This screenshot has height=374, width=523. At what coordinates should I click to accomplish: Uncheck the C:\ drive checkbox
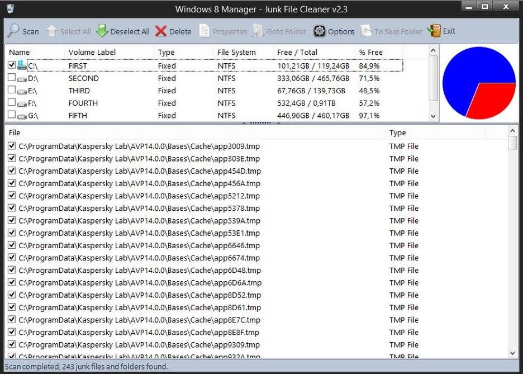[x=12, y=65]
